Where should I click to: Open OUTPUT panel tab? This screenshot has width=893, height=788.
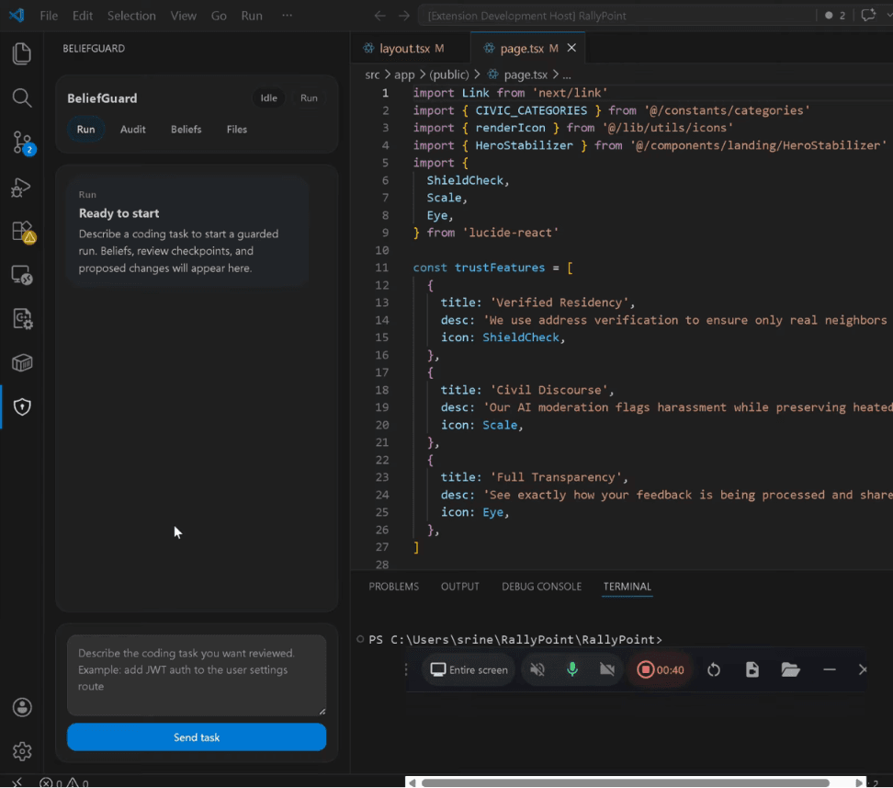click(460, 586)
